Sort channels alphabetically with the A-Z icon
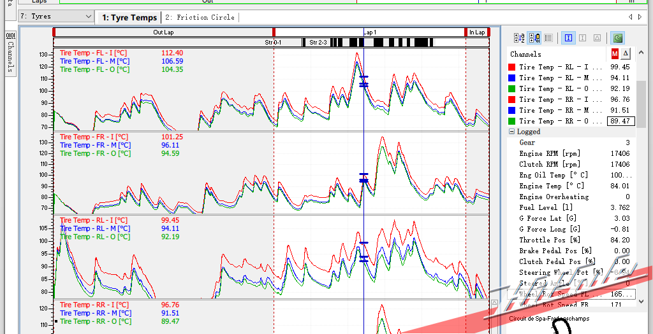This screenshot has width=653, height=334. [x=519, y=38]
